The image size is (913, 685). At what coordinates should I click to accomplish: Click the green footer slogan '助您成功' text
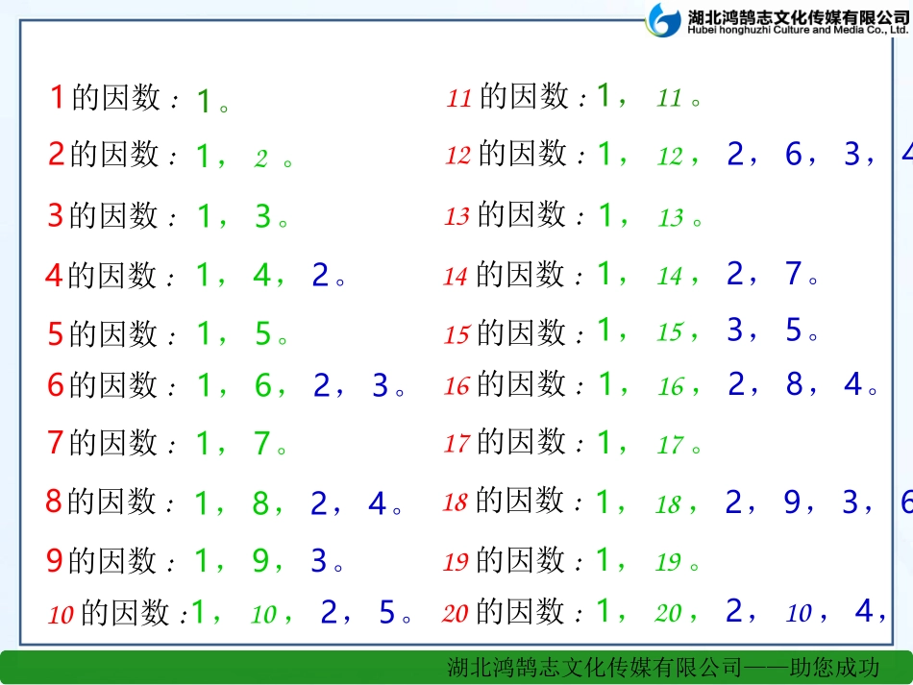click(834, 668)
